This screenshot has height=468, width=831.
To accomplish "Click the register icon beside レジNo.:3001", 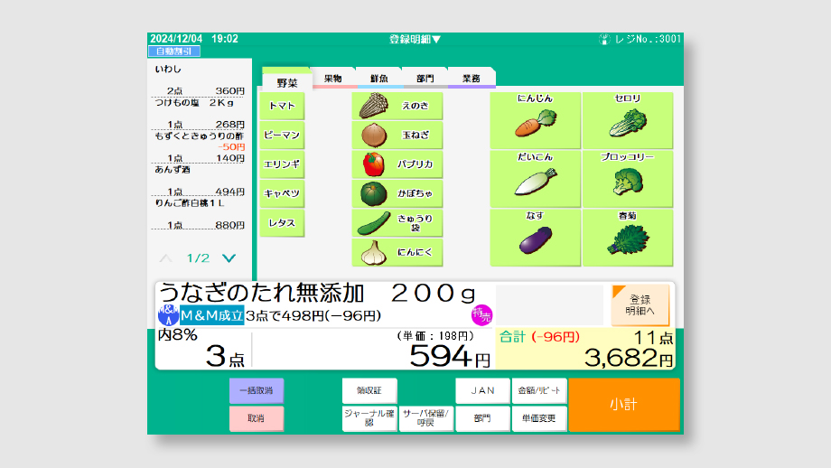I will pos(604,39).
